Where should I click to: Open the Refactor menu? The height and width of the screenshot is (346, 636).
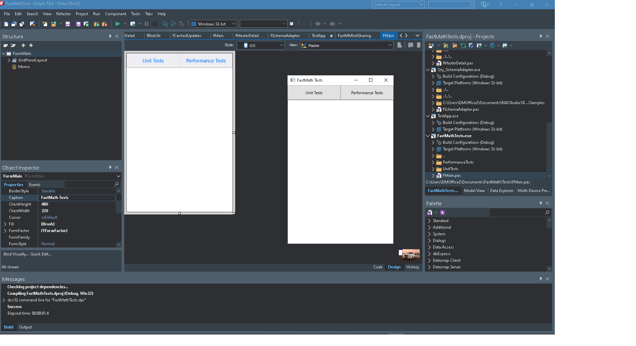[x=64, y=14]
